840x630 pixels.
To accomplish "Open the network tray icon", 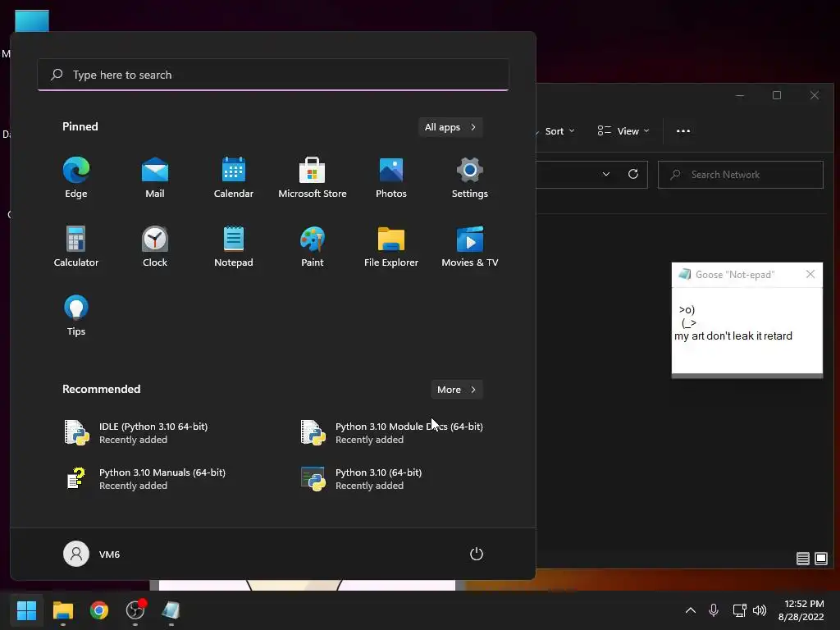I will tap(739, 610).
